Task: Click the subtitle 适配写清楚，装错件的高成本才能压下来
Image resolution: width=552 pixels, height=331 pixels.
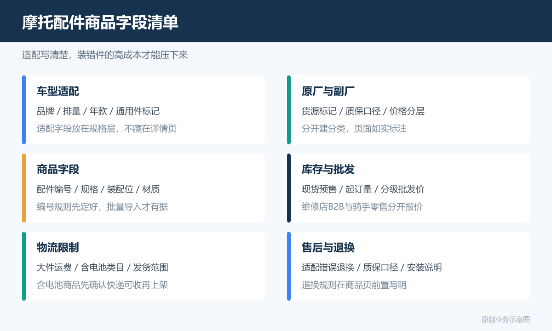Action: tap(105, 55)
